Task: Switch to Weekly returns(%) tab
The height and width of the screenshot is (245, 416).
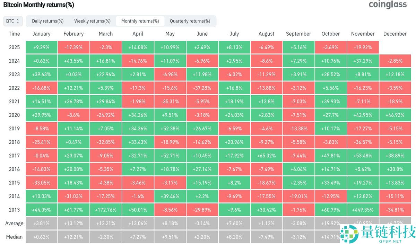Action: point(92,21)
